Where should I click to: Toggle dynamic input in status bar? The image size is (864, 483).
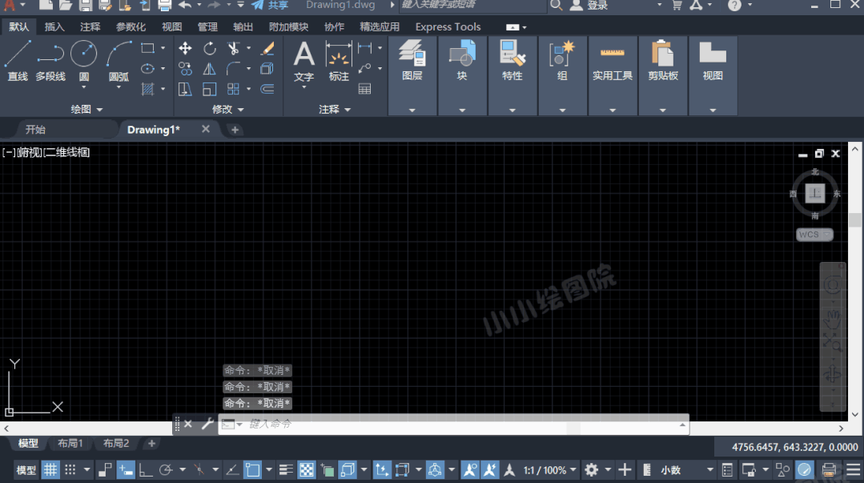[126, 469]
